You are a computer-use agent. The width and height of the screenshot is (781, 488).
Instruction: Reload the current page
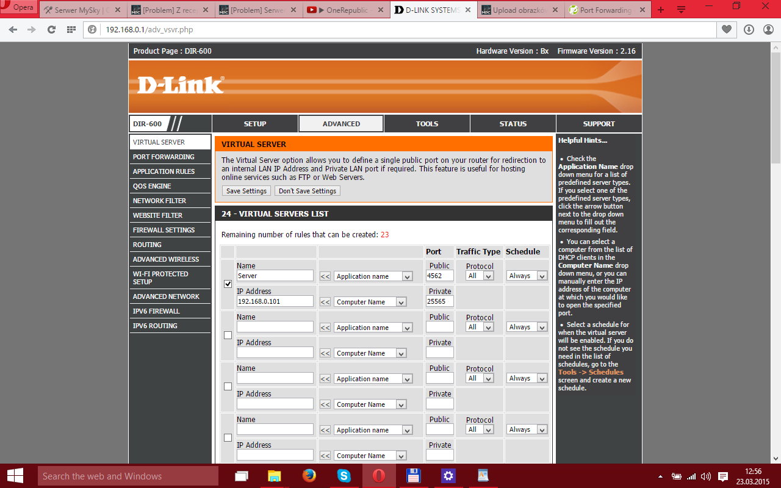click(x=51, y=29)
